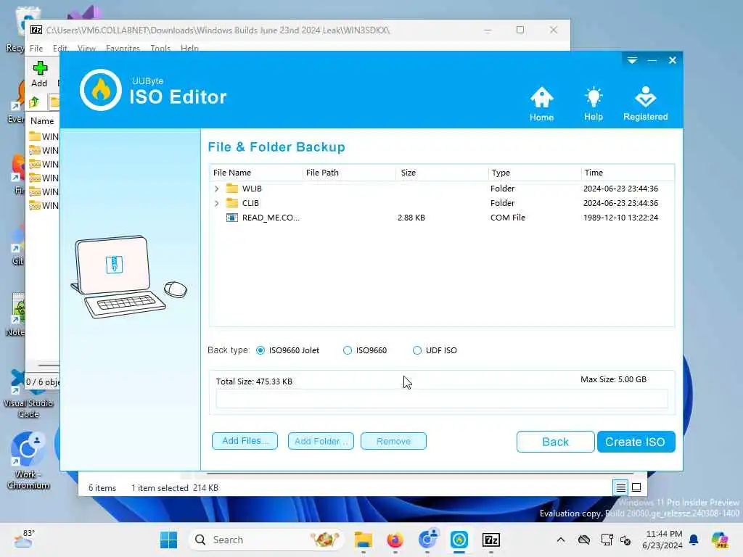
Task: Switch to 7-Zip taskbar icon
Action: [x=491, y=540]
